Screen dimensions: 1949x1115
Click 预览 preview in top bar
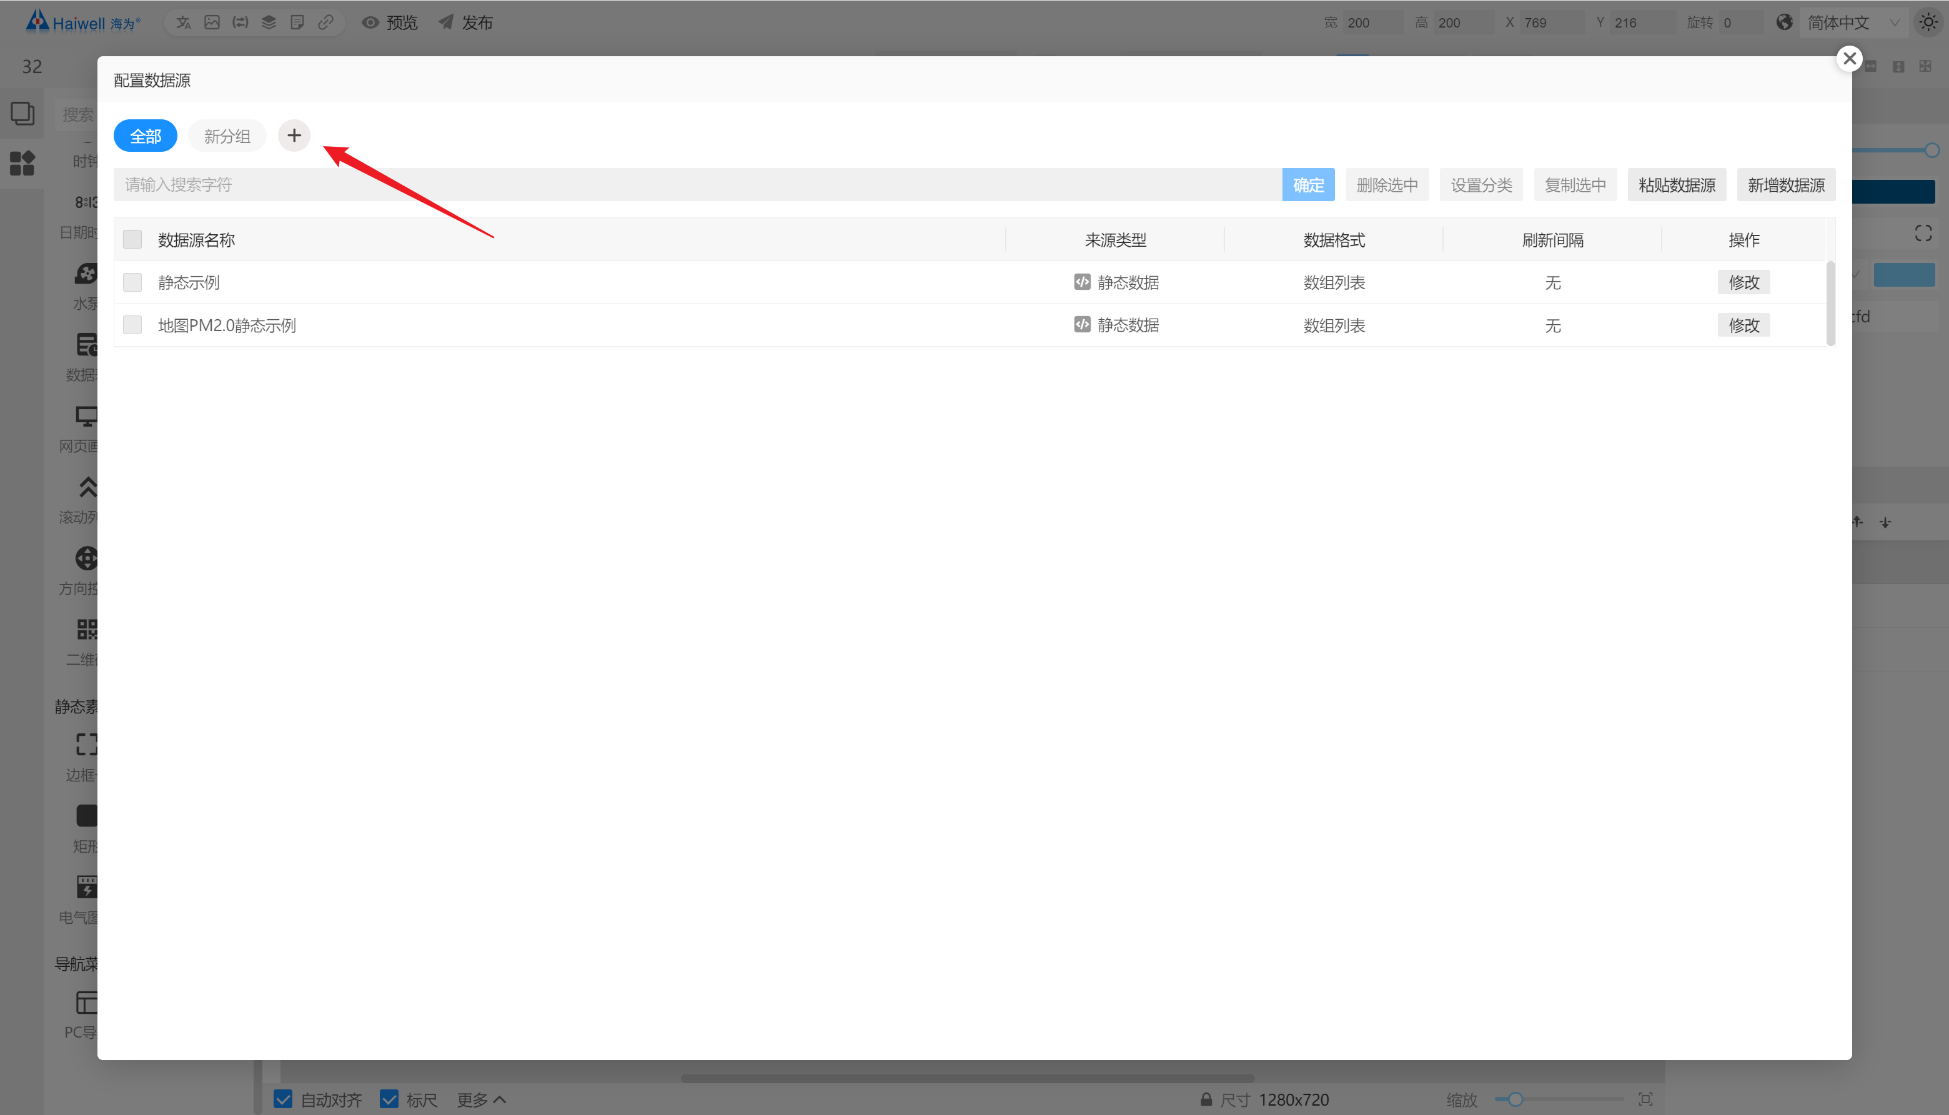point(390,22)
